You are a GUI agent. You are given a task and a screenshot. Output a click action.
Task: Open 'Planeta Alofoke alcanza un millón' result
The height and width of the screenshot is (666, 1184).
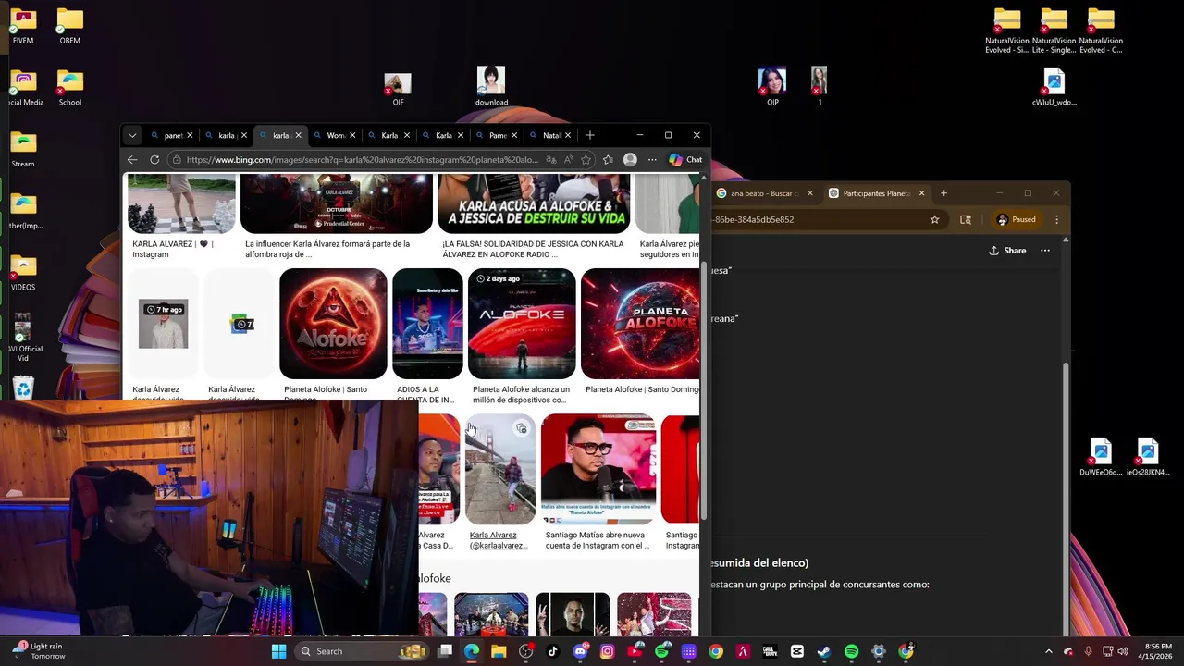(x=521, y=395)
